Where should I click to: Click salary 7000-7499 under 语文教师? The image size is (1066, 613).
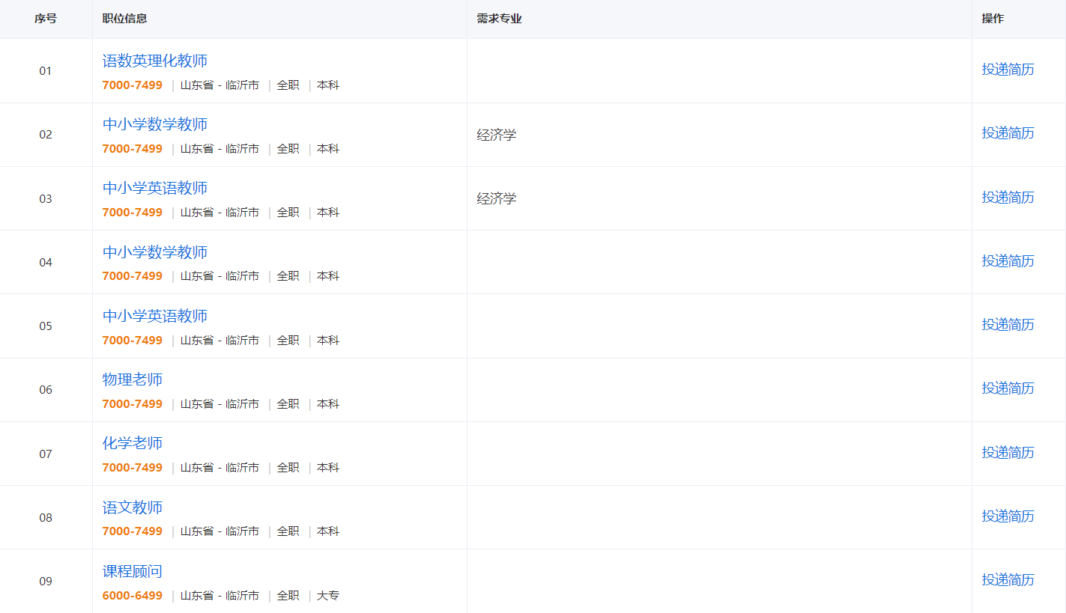click(x=133, y=531)
